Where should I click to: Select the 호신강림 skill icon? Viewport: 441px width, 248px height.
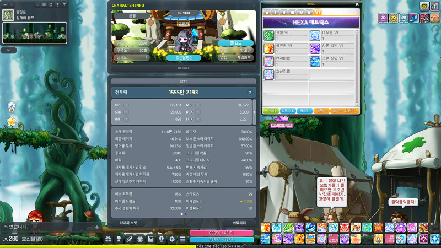coord(269,74)
